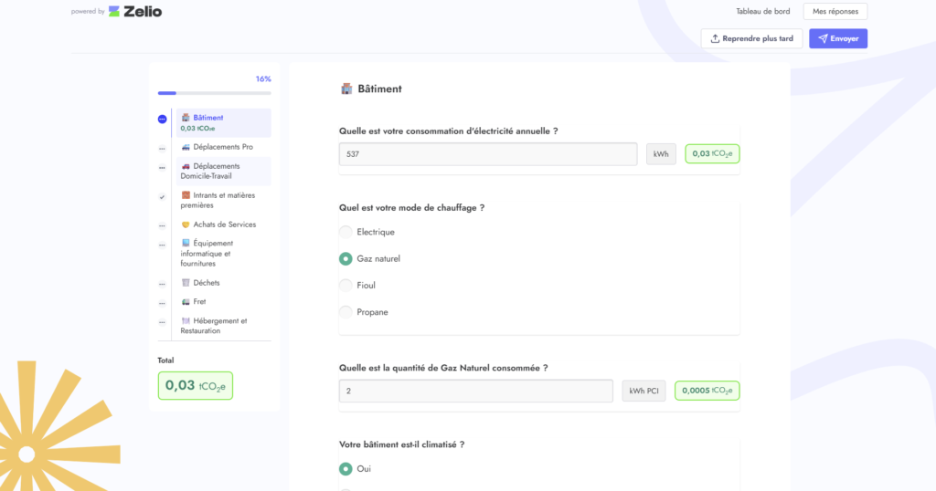Select Oui for air-conditioned building
Screen dimensions: 936x491
coord(346,469)
